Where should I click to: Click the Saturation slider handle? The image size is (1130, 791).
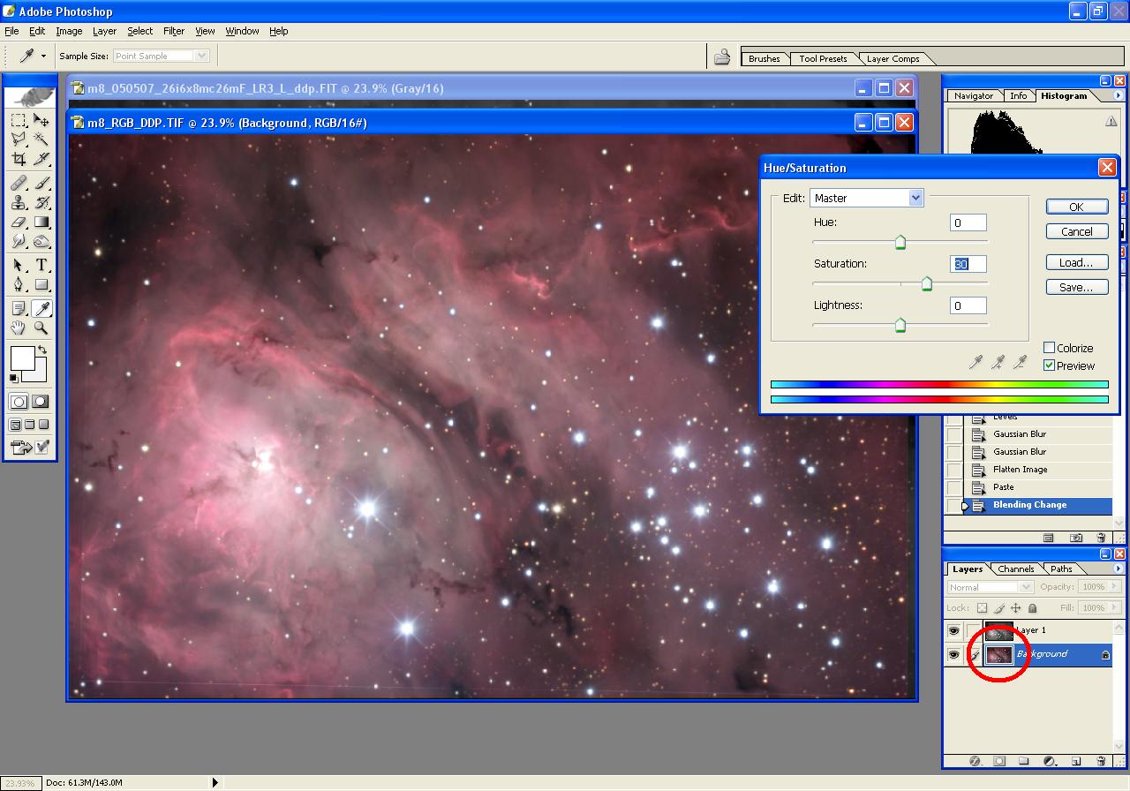coord(927,284)
